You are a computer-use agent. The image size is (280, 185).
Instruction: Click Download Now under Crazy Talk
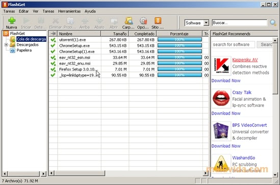[226, 113]
